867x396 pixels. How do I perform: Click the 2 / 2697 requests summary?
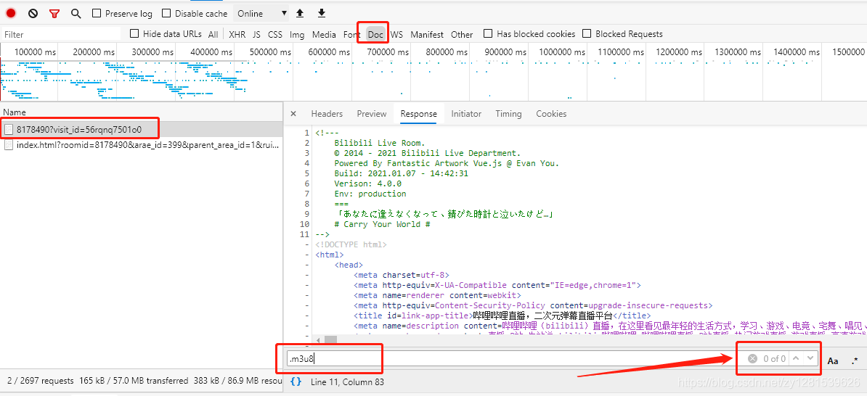[41, 381]
